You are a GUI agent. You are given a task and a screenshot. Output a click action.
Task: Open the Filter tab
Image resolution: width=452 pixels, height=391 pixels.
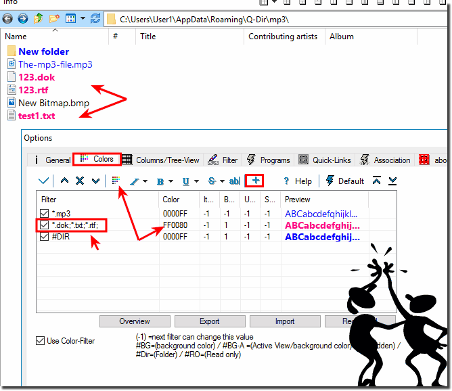[223, 160]
